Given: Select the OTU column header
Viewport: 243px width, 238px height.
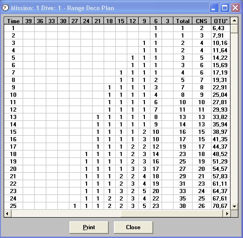Looking at the screenshot, I should click(221, 21).
